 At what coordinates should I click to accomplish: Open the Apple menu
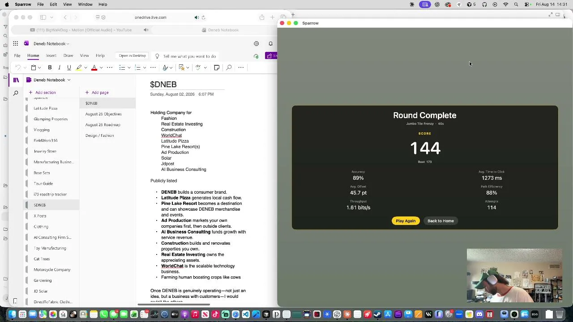(x=7, y=4)
